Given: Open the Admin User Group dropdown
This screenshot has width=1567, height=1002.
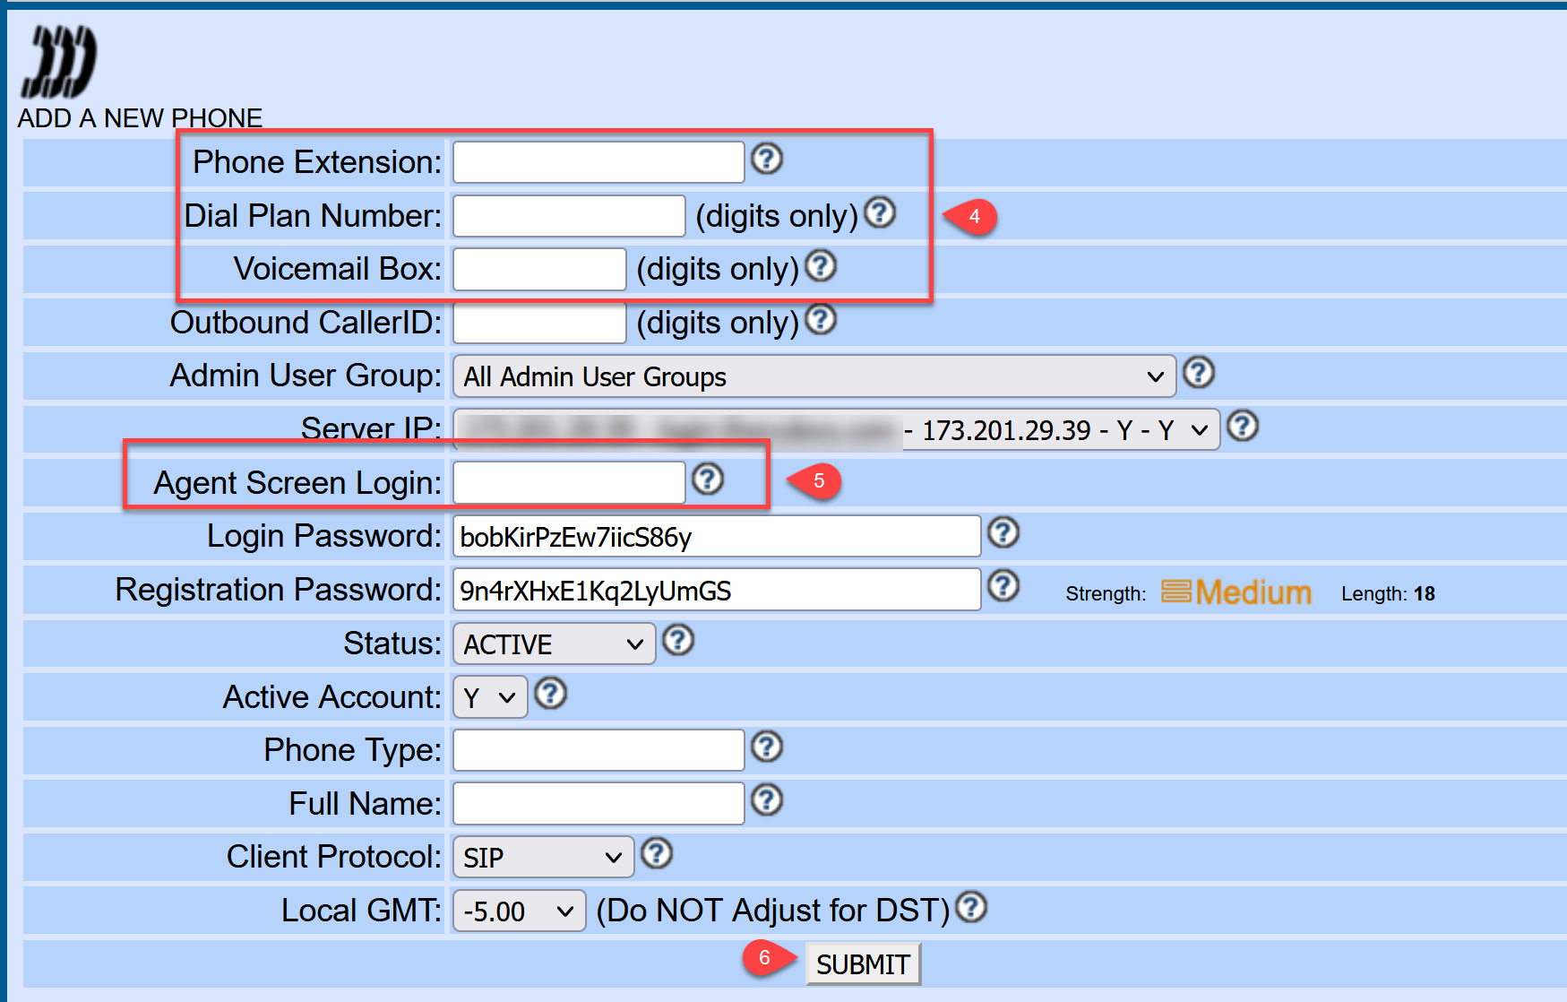Looking at the screenshot, I should click(x=814, y=376).
